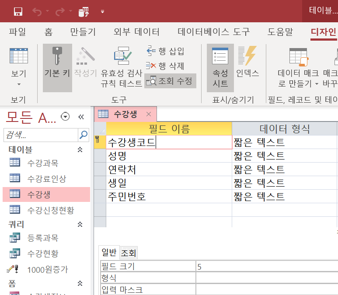The height and width of the screenshot is (295, 338).
Task: Open the 수강과목 table in navigation pane
Action: [42, 163]
